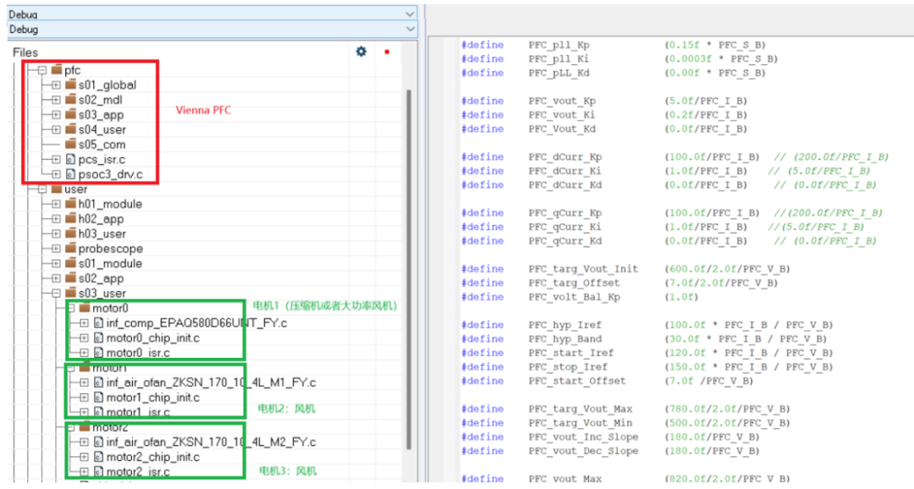Click the Files panel header

click(25, 52)
